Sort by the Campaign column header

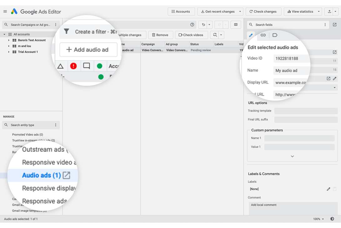tap(153, 44)
